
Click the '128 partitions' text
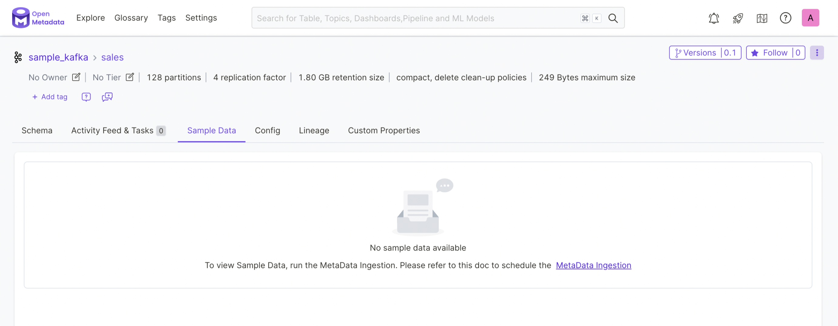click(x=174, y=78)
